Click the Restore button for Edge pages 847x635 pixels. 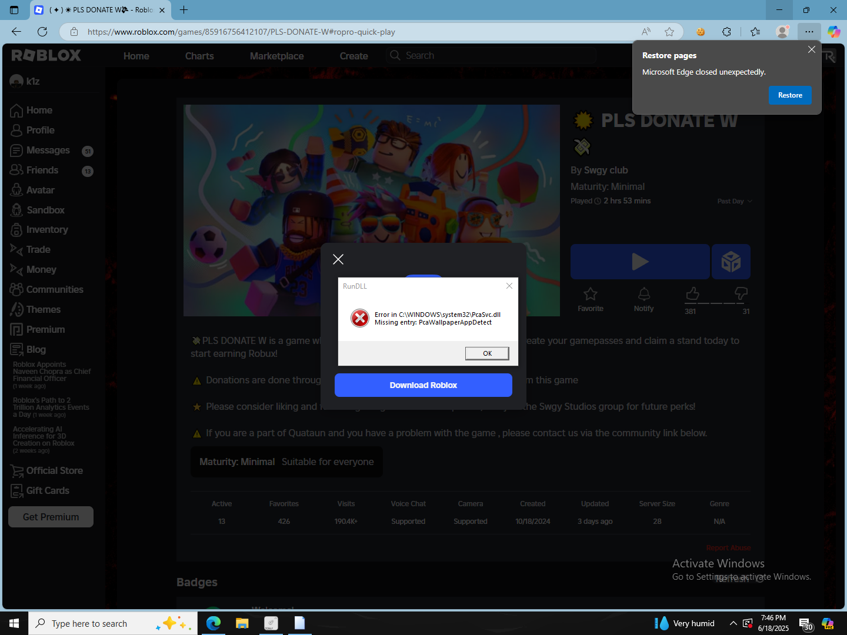[x=790, y=95]
